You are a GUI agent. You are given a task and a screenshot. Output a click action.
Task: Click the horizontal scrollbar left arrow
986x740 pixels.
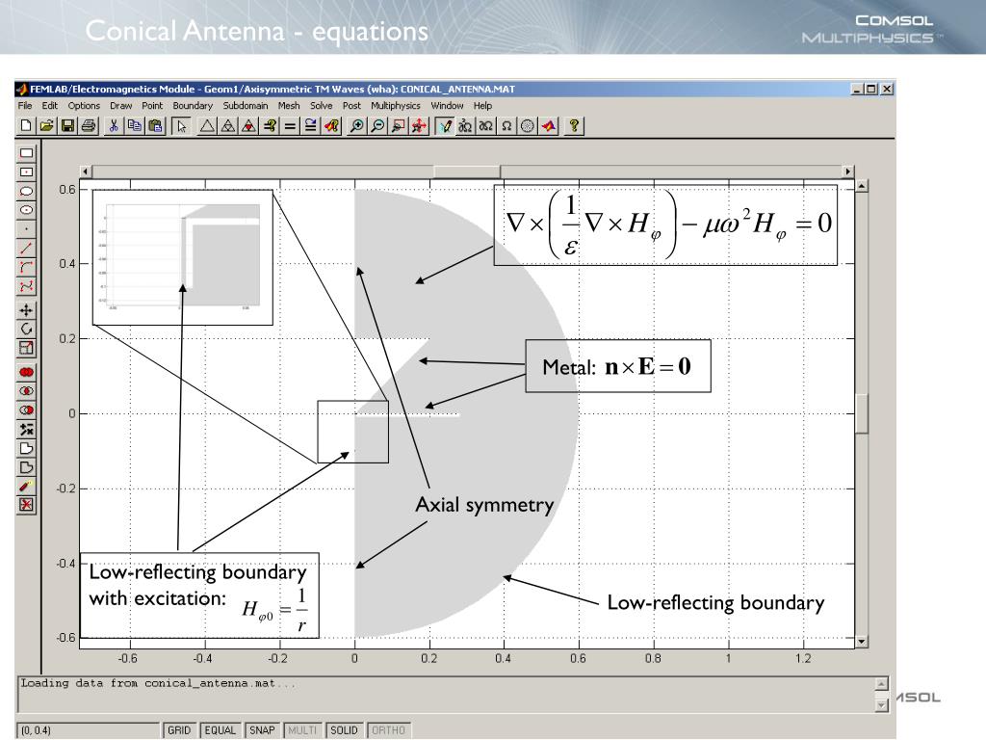click(x=86, y=172)
